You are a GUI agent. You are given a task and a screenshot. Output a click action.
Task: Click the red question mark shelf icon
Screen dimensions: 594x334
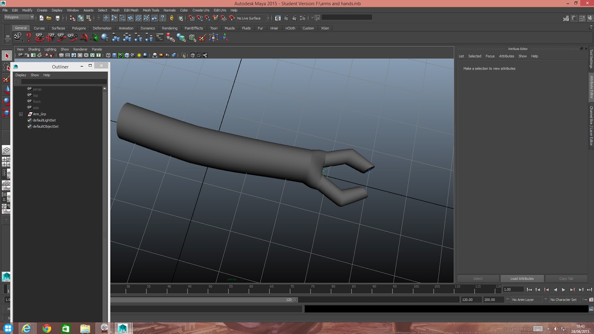tap(29, 37)
